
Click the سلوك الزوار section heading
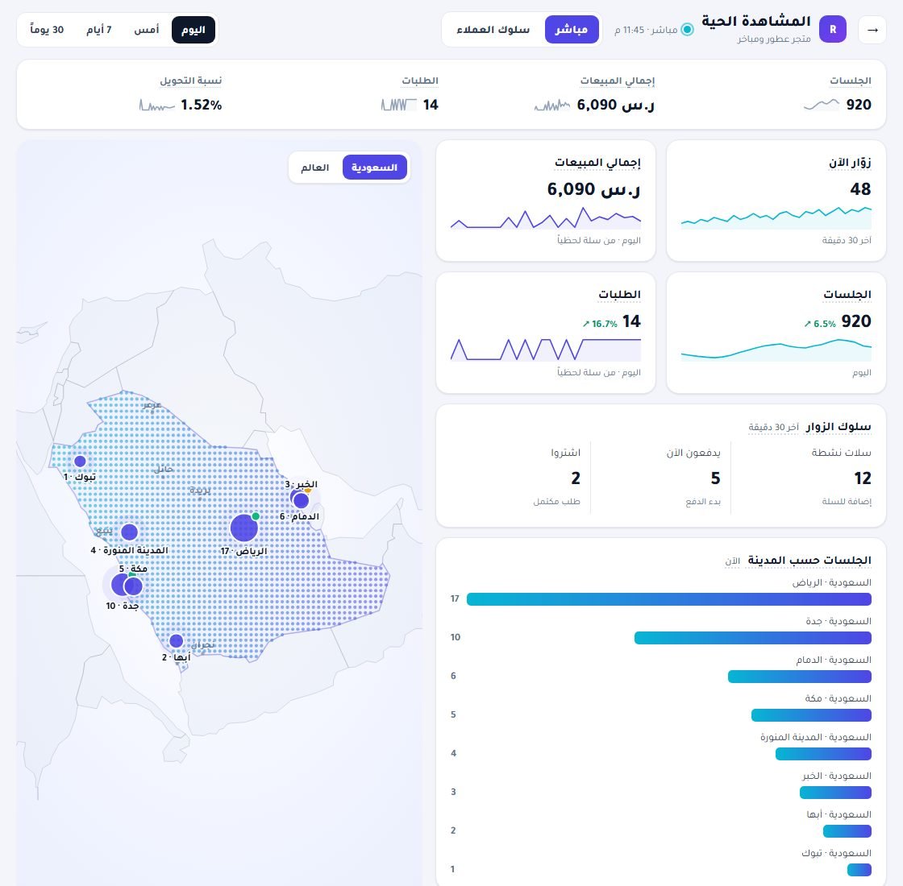838,426
